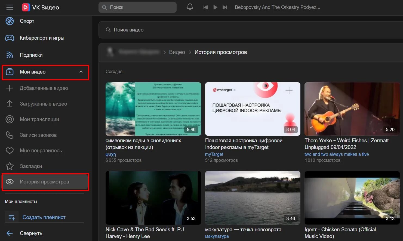The image size is (403, 241).
Task: Click the VK Видео logo
Action: coord(41,7)
